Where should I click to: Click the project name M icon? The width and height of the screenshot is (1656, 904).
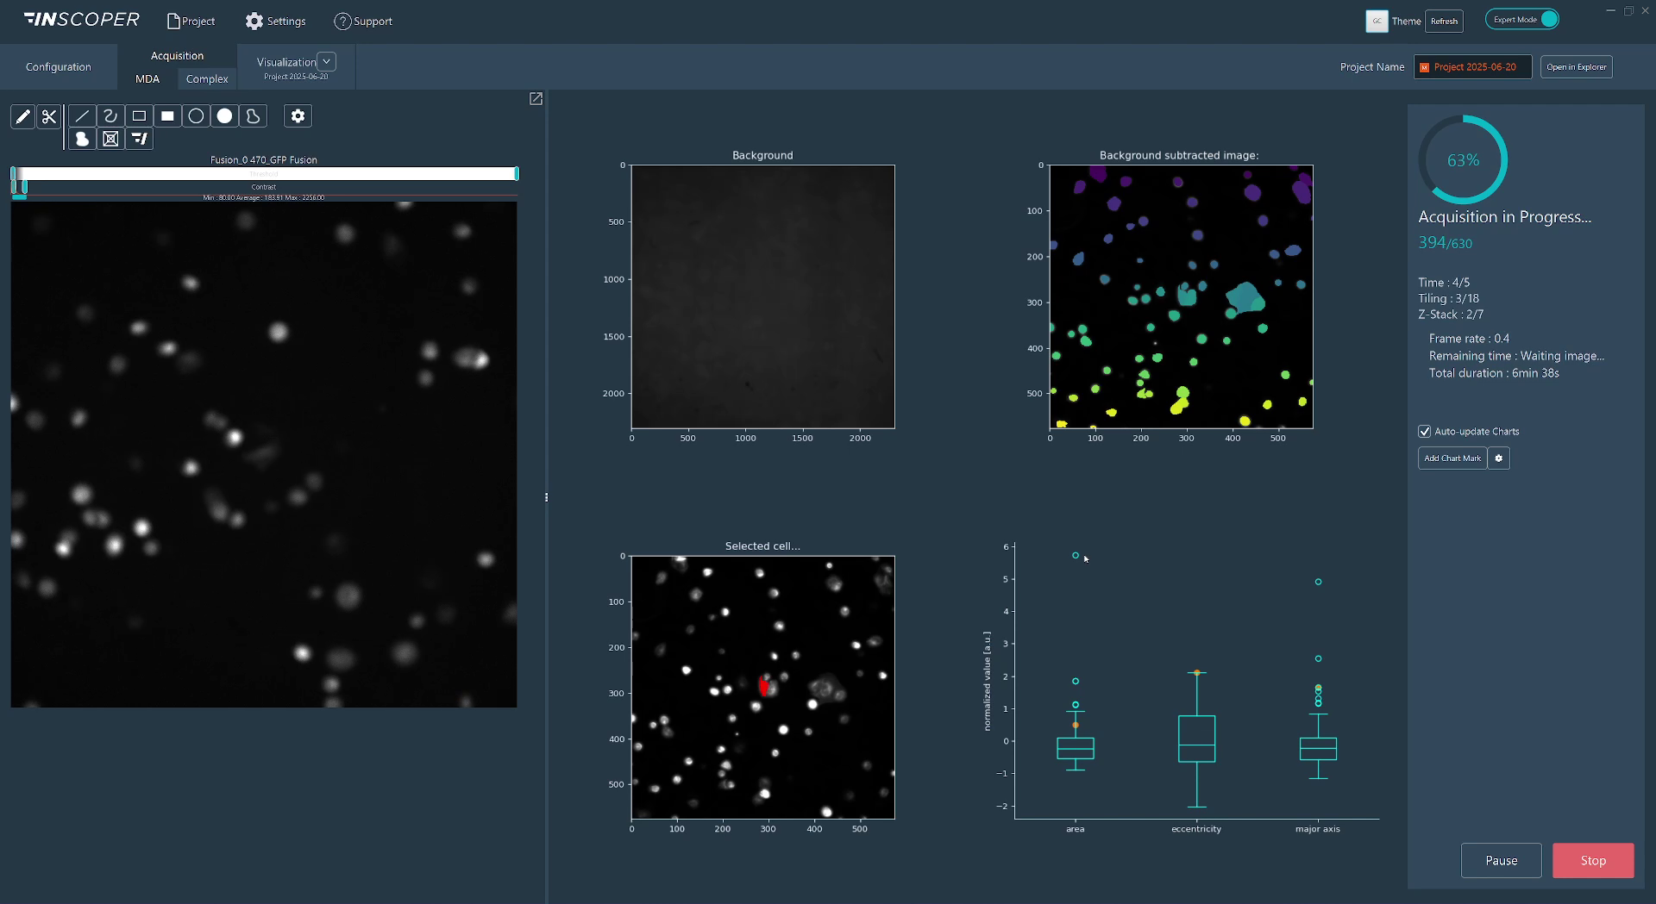[x=1424, y=67]
